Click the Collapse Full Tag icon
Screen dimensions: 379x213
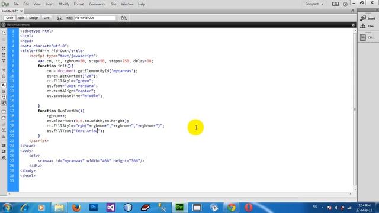[x=4, y=49]
